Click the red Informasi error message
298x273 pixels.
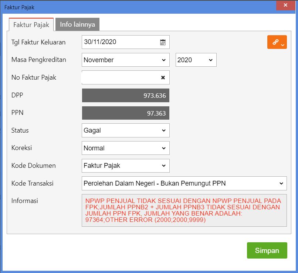tap(183, 210)
